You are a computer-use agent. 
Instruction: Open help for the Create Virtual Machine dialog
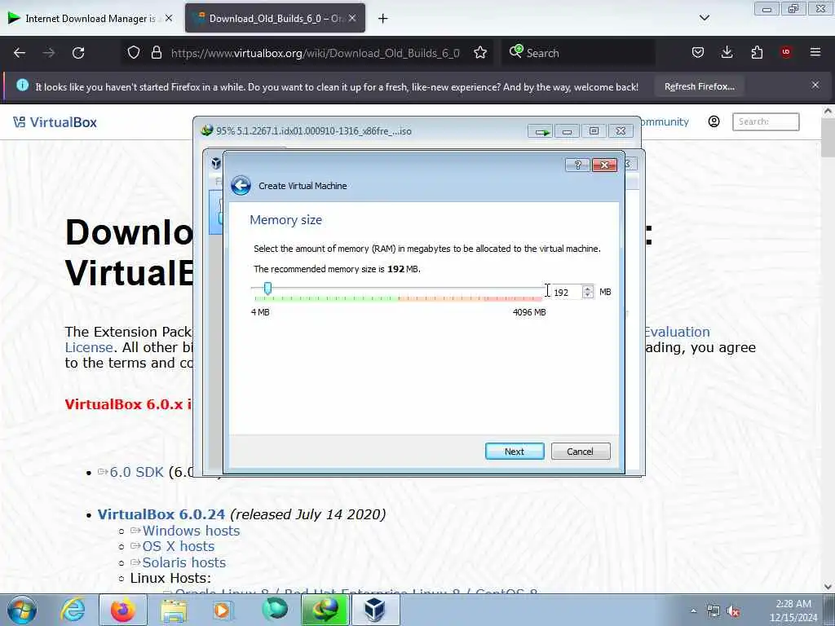coord(577,165)
